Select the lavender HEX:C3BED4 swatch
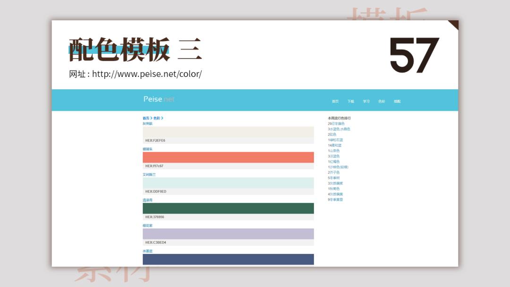This screenshot has height=287, width=510. tap(229, 234)
